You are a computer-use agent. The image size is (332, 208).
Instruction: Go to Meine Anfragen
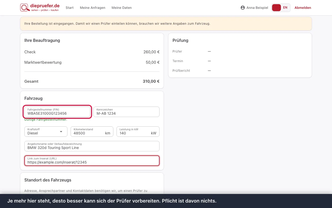(x=93, y=8)
